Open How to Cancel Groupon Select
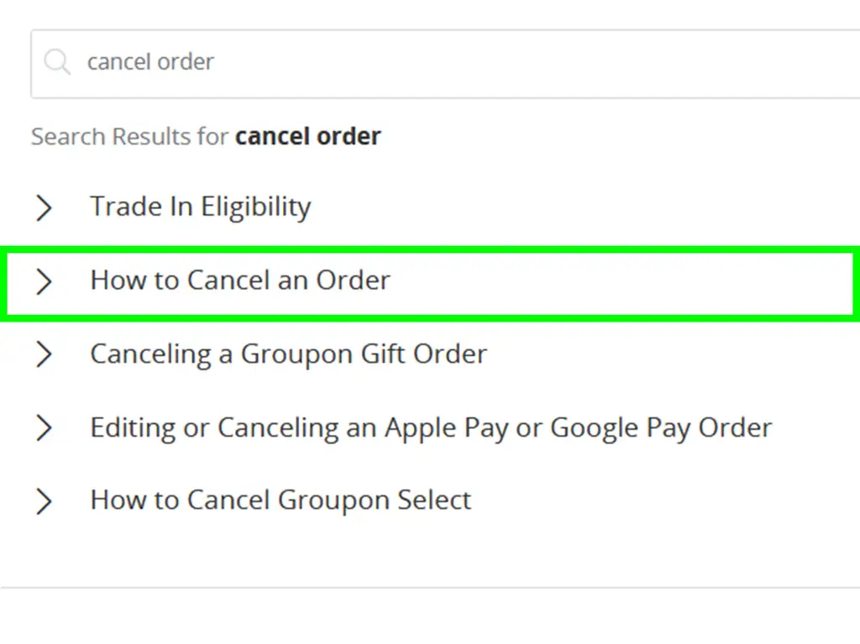 coord(280,500)
